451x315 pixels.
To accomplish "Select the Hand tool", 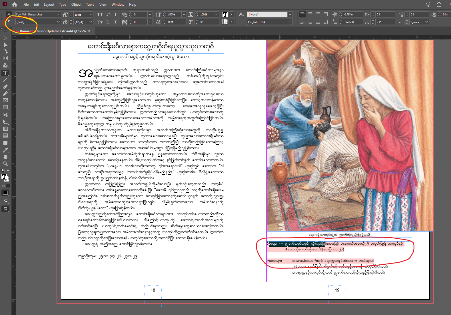I will 5,157.
